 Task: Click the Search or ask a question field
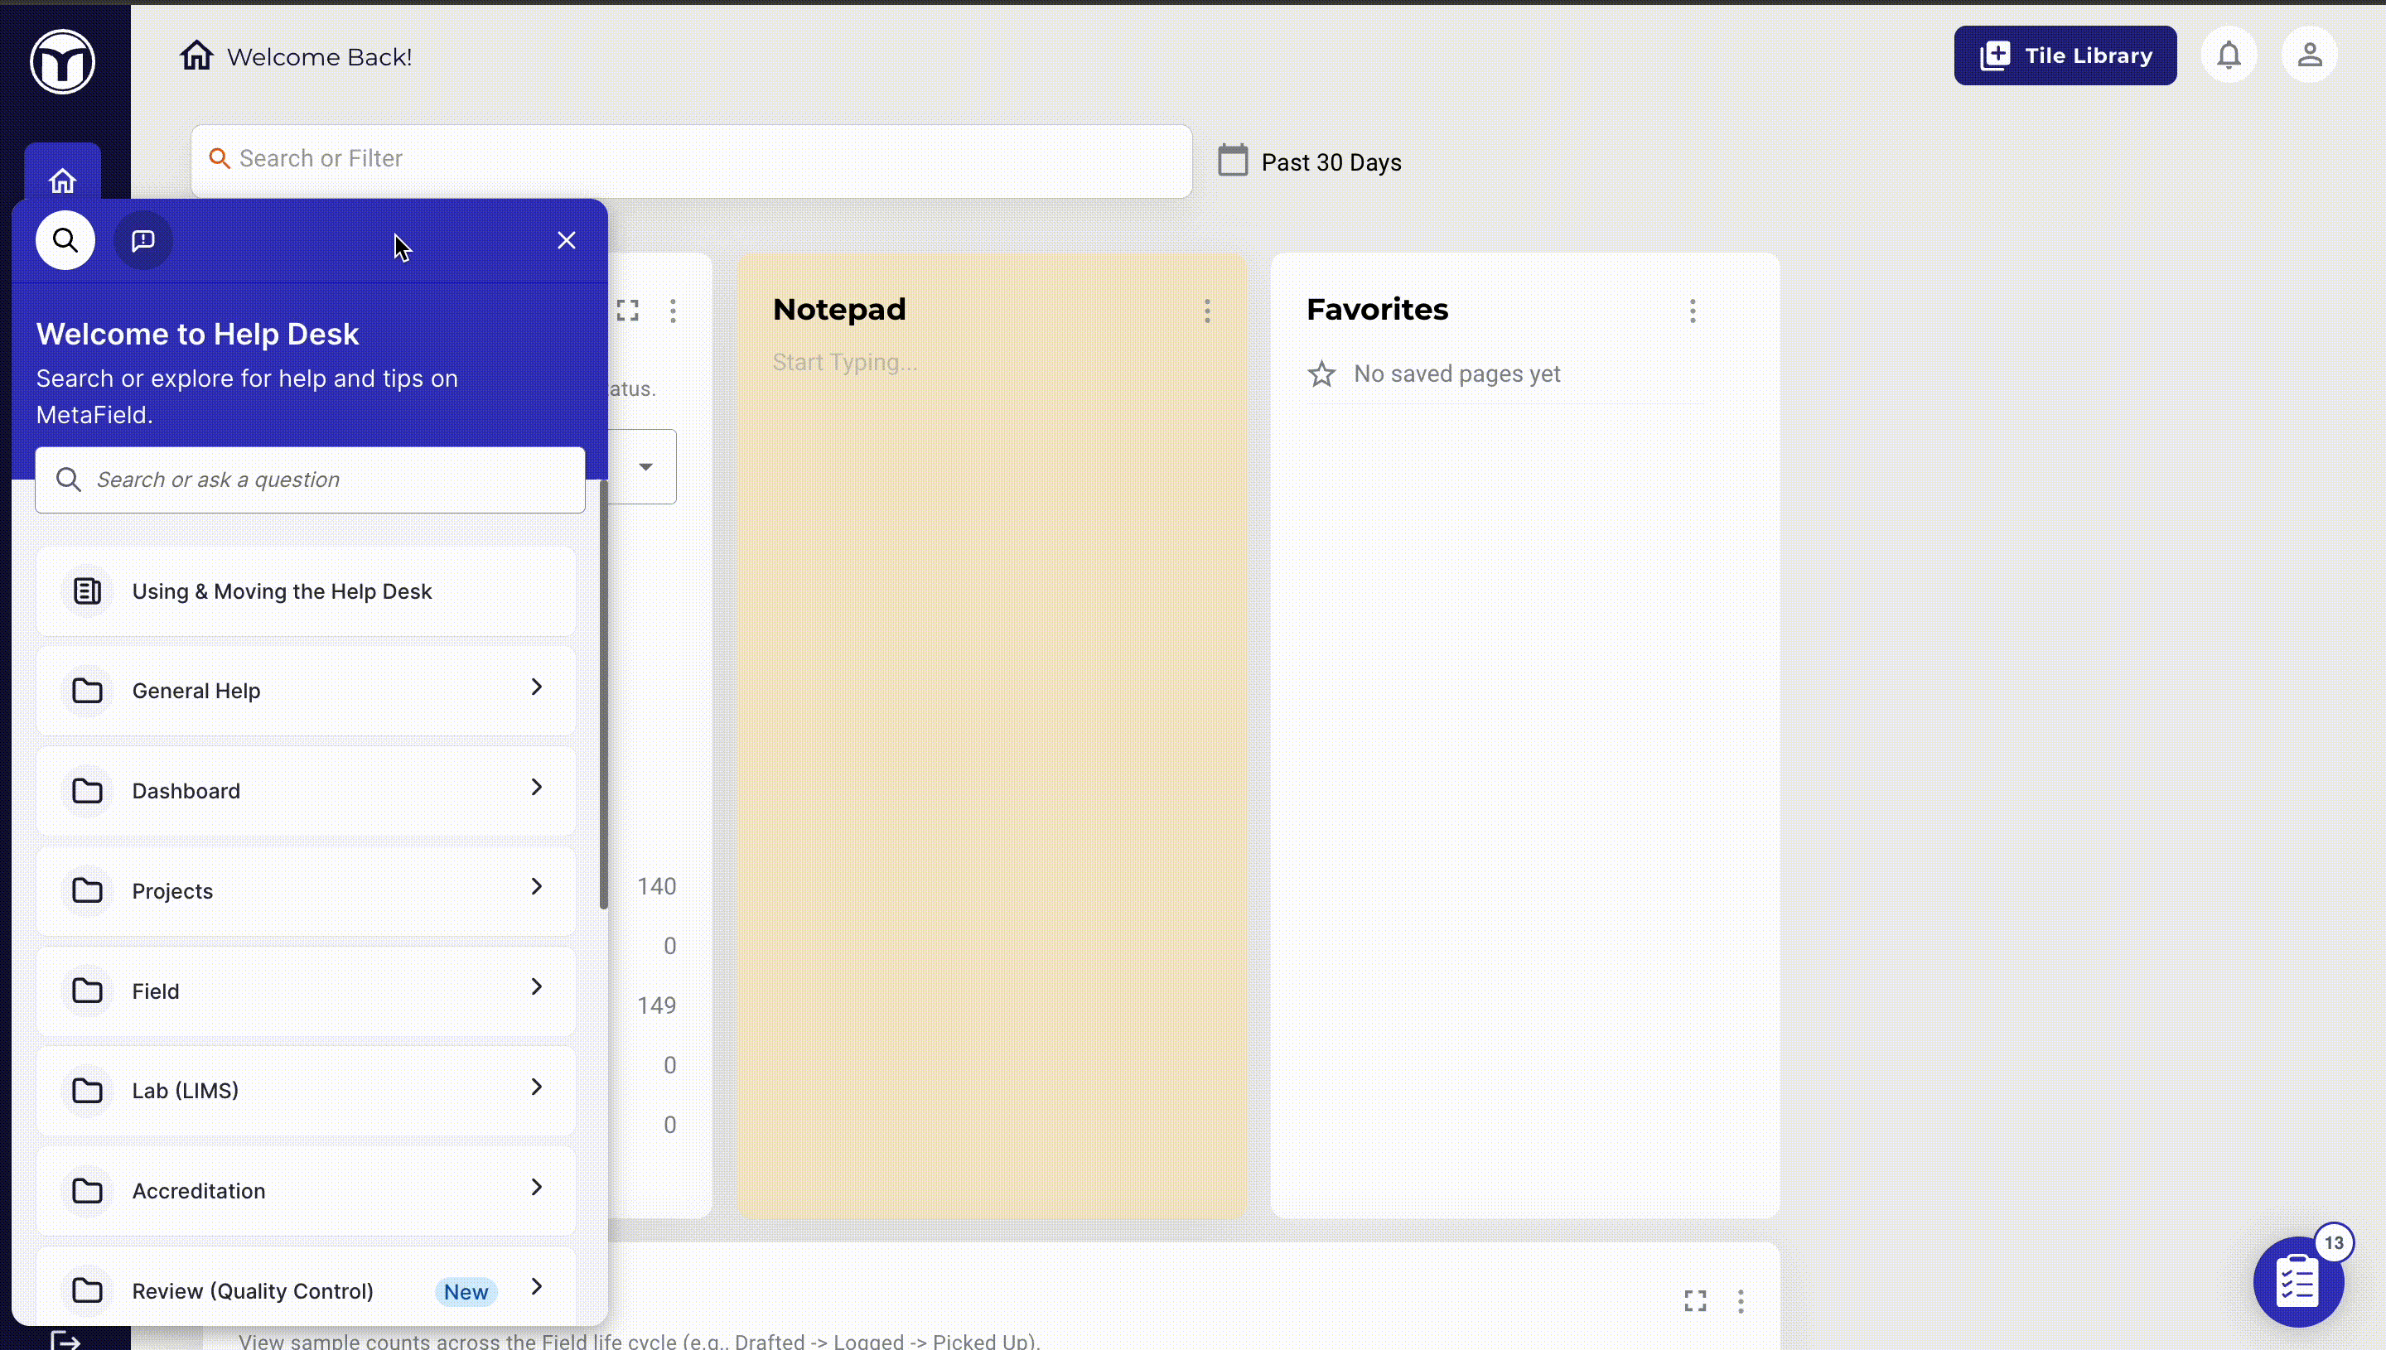311,480
